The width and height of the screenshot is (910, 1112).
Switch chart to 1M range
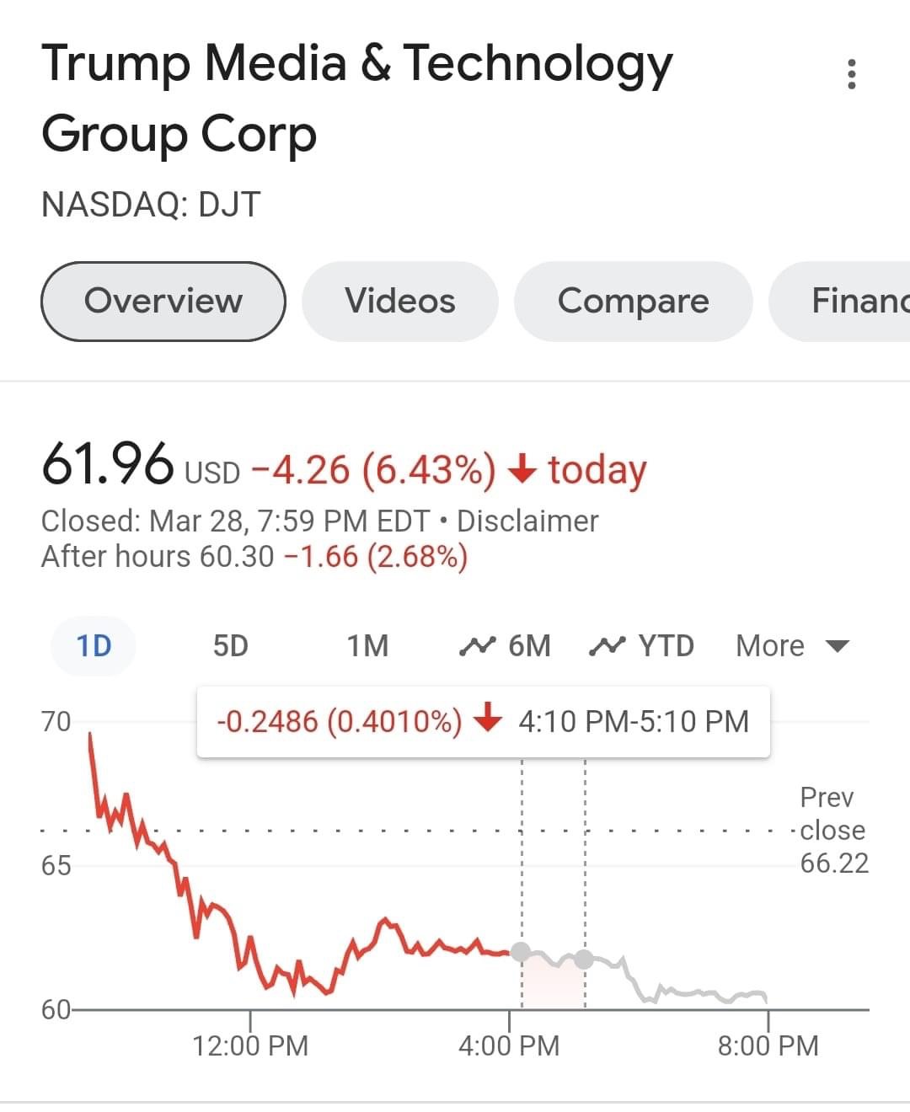click(x=367, y=646)
